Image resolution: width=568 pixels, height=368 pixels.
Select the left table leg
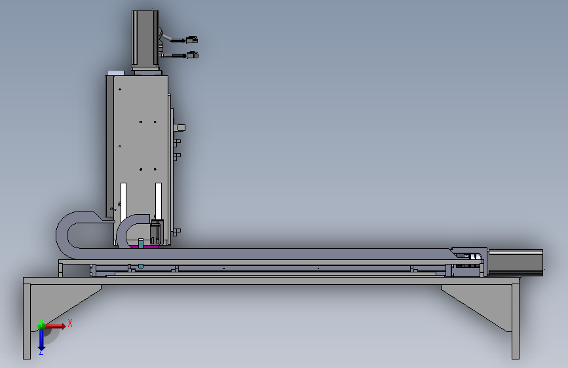27,322
